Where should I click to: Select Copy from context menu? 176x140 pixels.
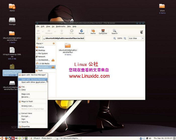pos(33,90)
